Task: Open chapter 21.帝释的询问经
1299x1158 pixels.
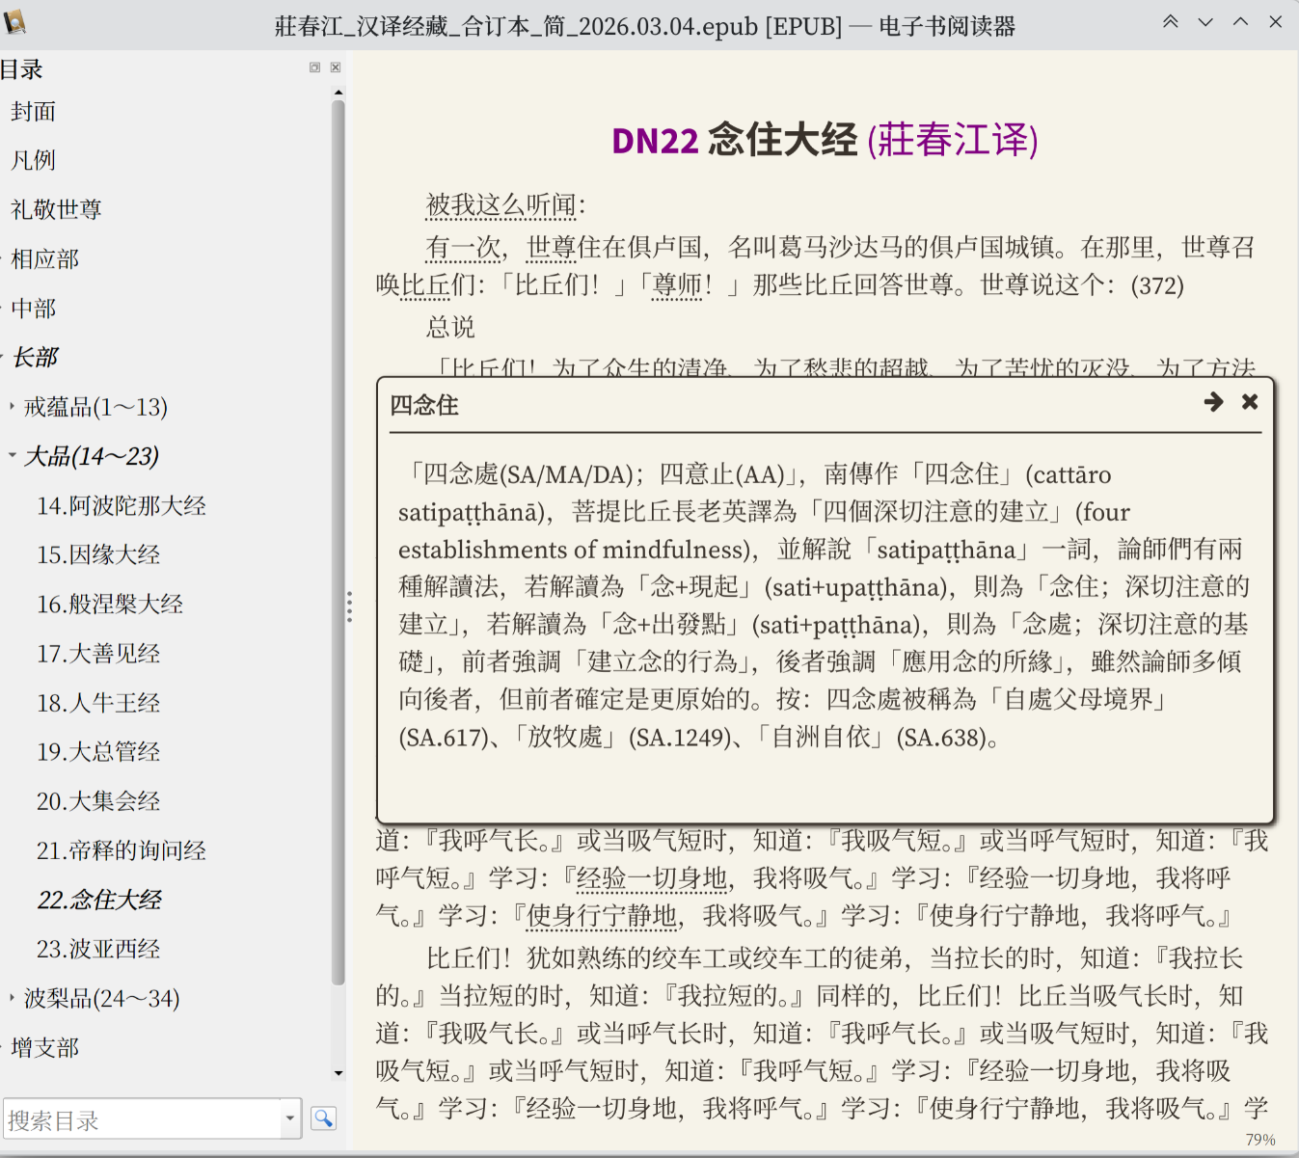Action: pos(122,850)
